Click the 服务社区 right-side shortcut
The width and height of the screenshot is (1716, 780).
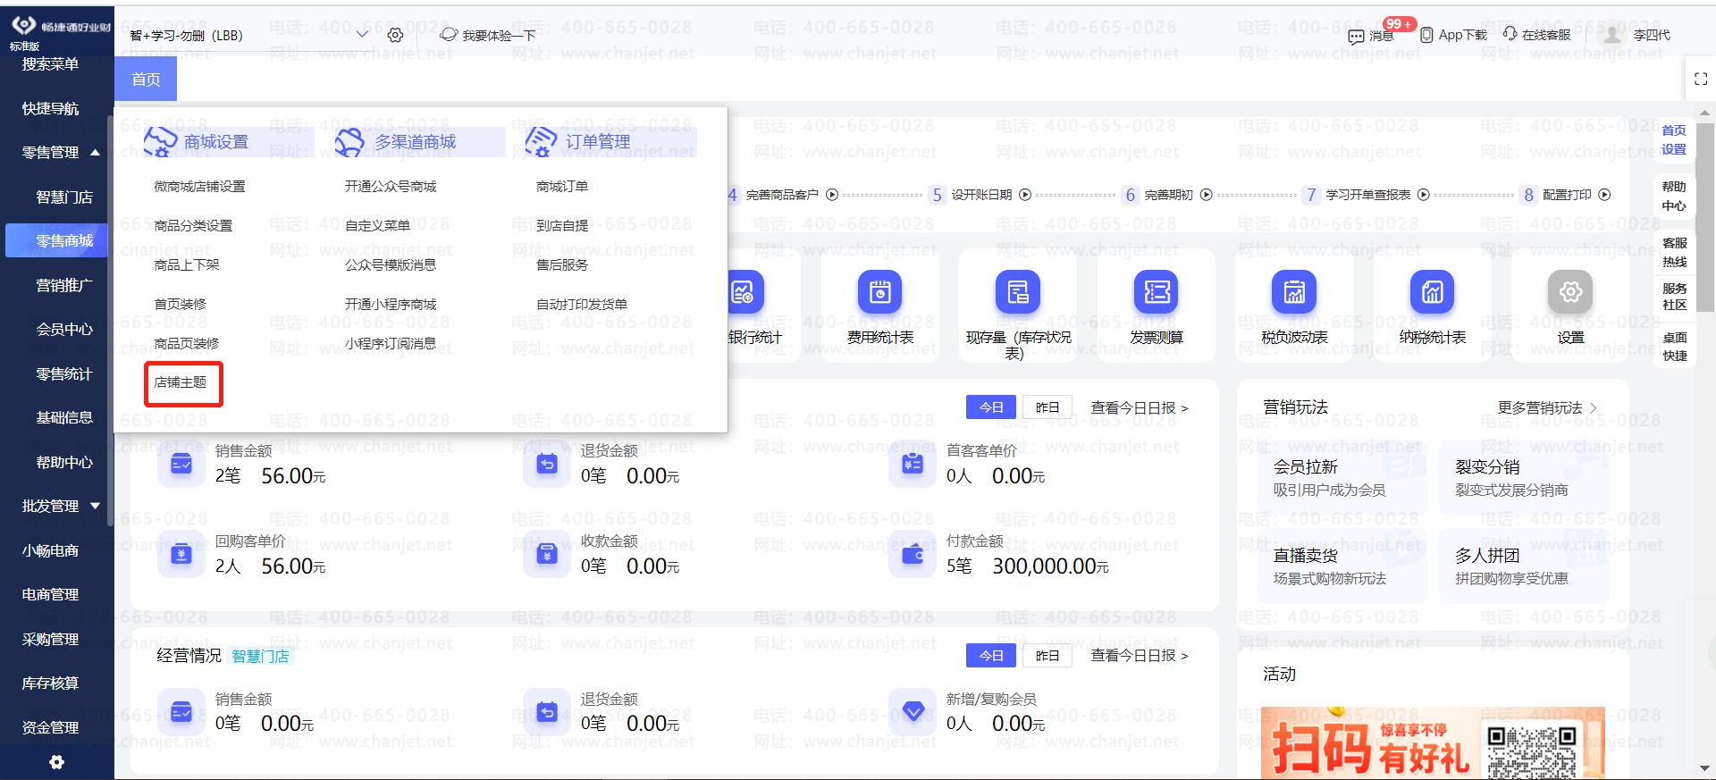[x=1674, y=297]
